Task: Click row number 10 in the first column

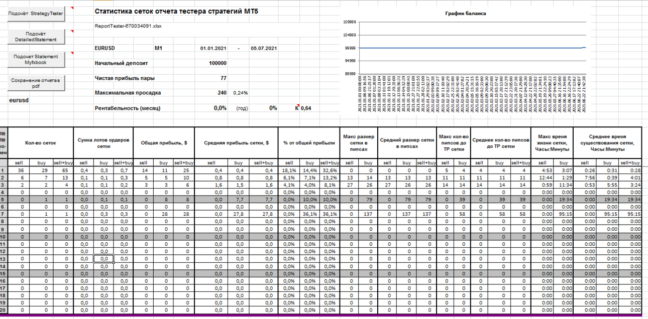Action: (x=4, y=237)
